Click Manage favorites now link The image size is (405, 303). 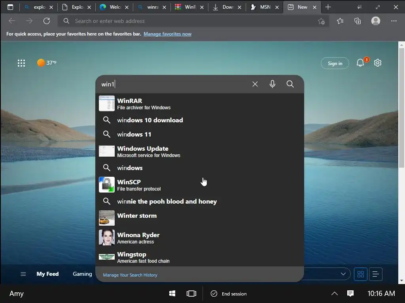click(167, 34)
